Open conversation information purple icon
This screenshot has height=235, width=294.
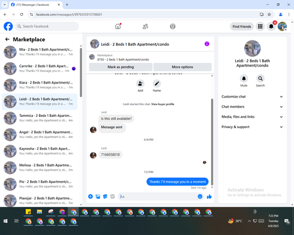pos(207,44)
